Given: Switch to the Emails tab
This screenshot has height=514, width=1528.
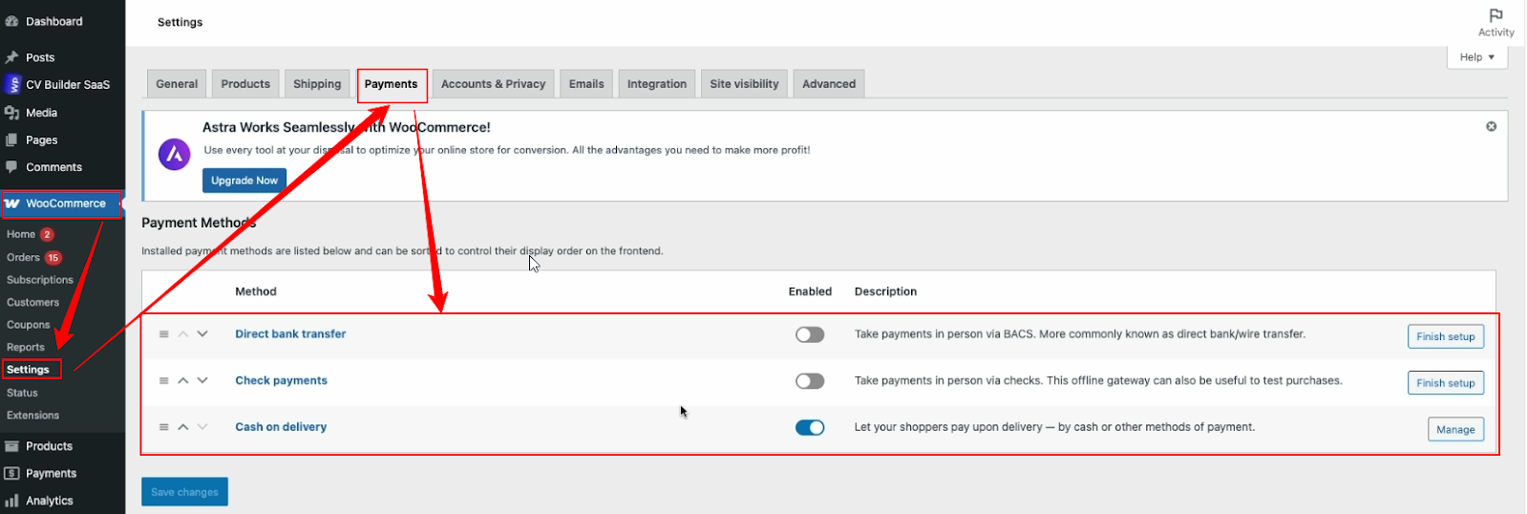Looking at the screenshot, I should pyautogui.click(x=586, y=84).
